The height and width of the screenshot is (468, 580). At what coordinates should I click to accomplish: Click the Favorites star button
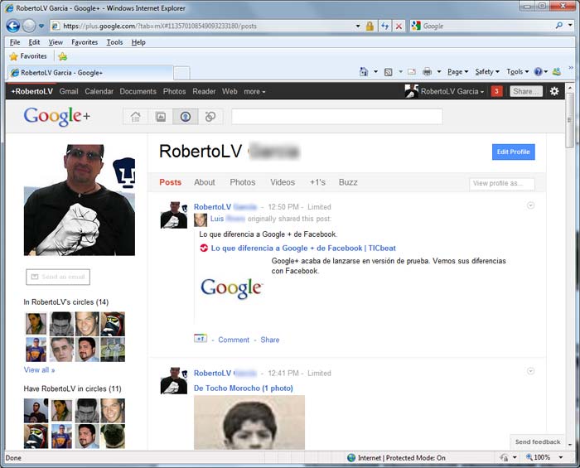(28, 56)
